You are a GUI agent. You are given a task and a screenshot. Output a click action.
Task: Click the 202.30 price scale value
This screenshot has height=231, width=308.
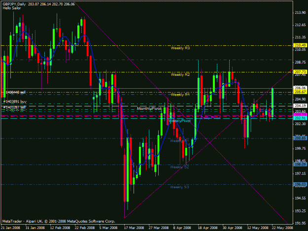[300, 124]
